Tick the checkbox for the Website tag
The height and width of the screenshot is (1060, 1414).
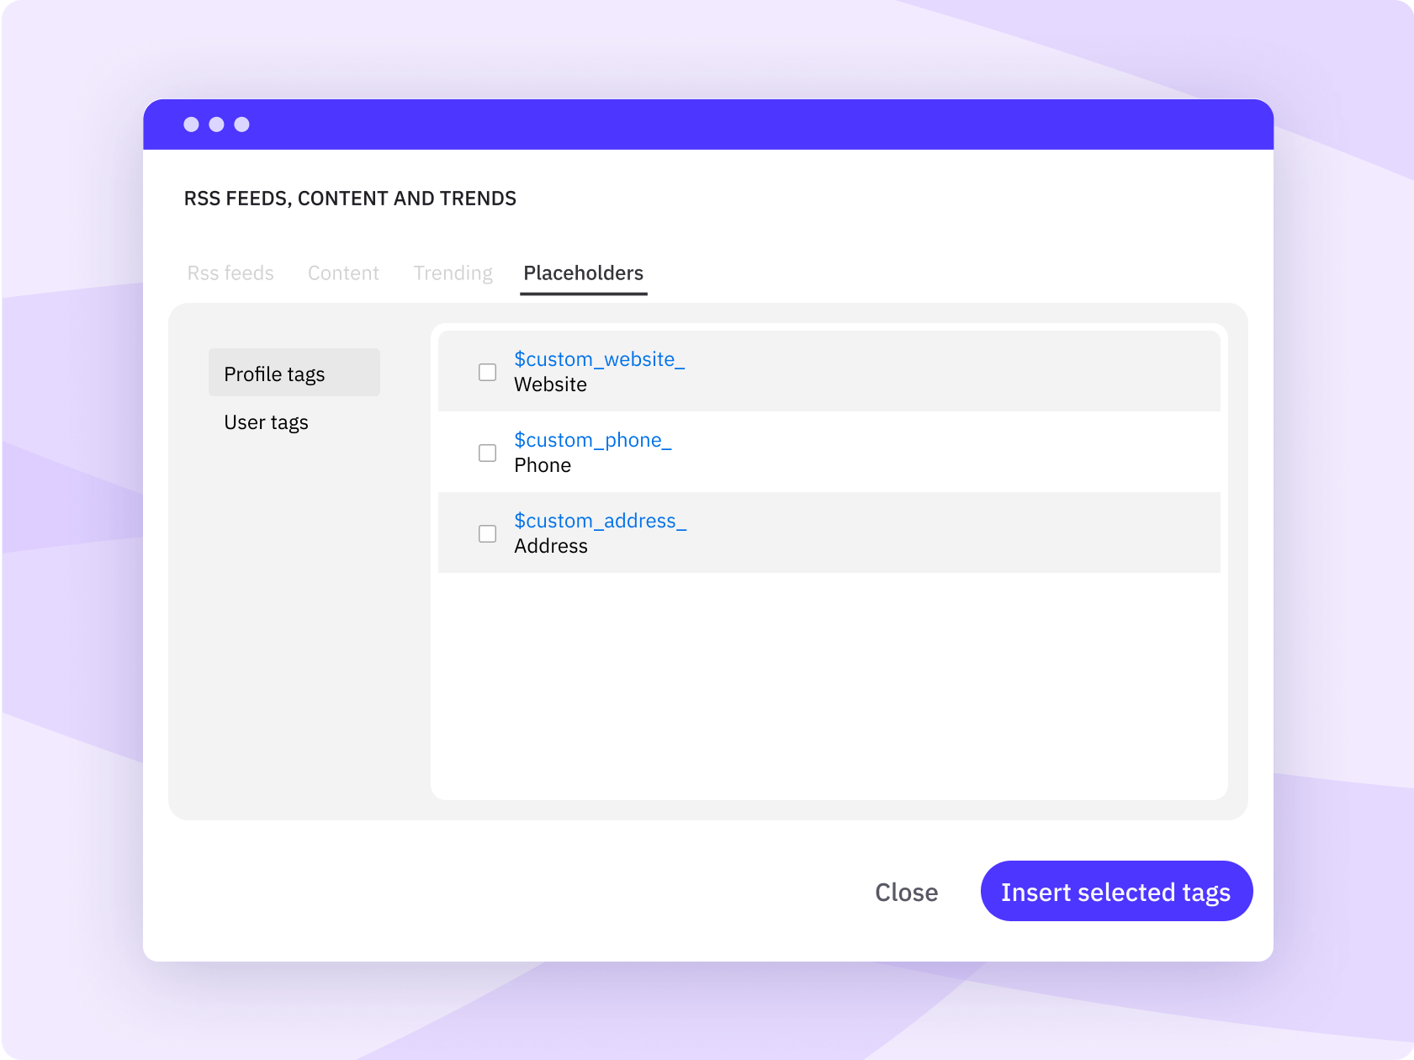(487, 372)
